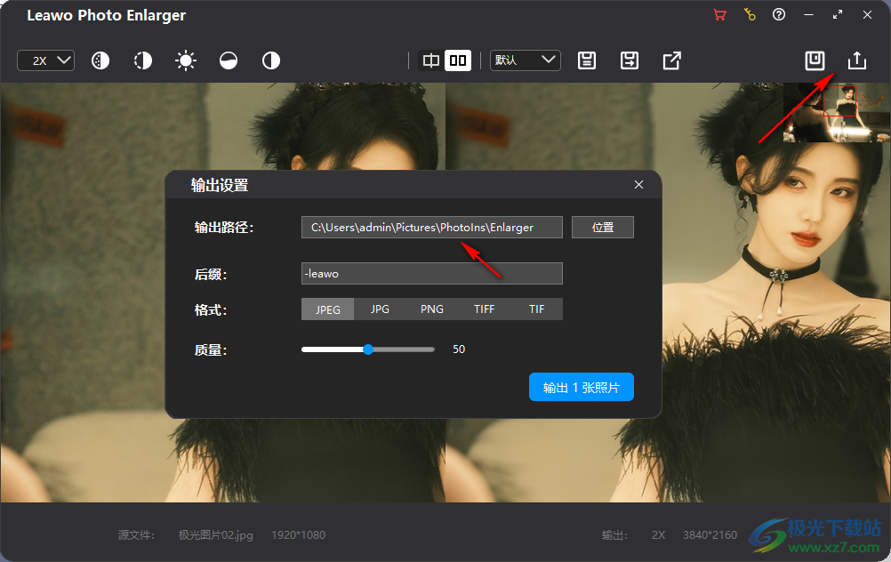
Task: Click the output settings icon beside upload
Action: tap(815, 60)
